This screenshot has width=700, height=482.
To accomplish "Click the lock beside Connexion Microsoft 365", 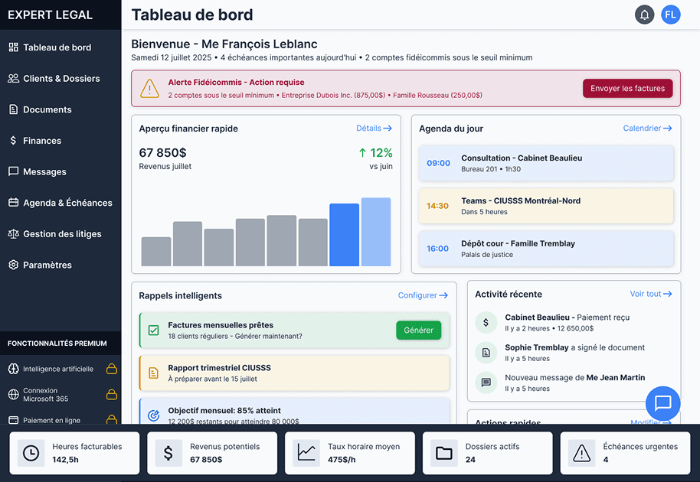I will (111, 395).
